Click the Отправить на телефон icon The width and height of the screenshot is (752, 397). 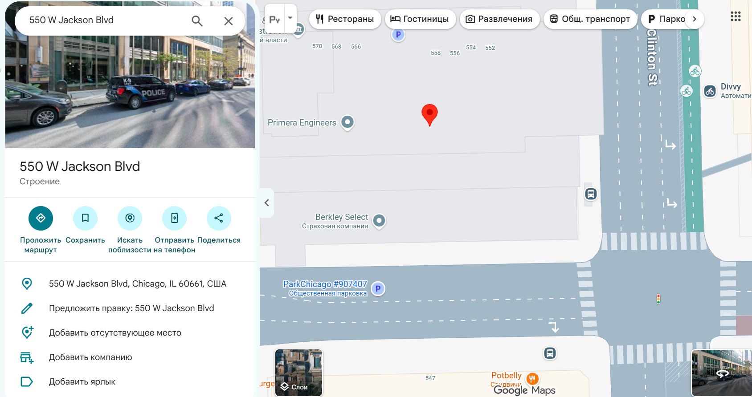pos(174,218)
